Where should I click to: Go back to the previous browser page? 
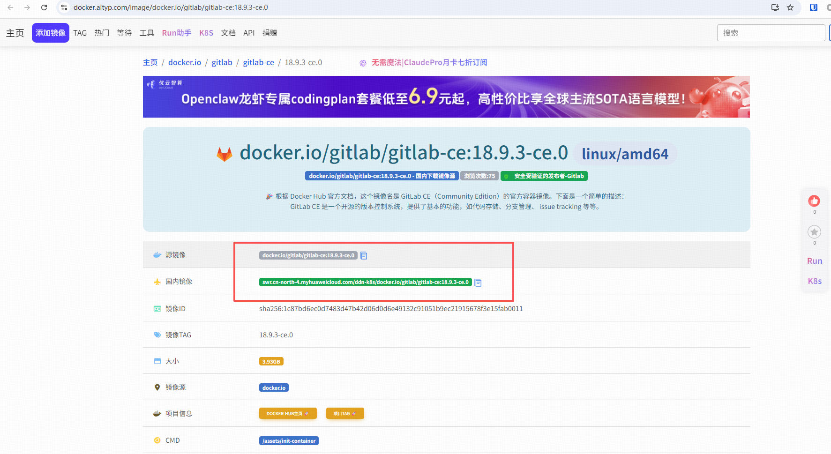click(x=10, y=7)
